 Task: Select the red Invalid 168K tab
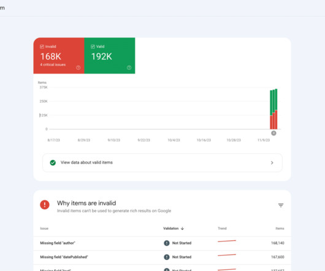[59, 56]
